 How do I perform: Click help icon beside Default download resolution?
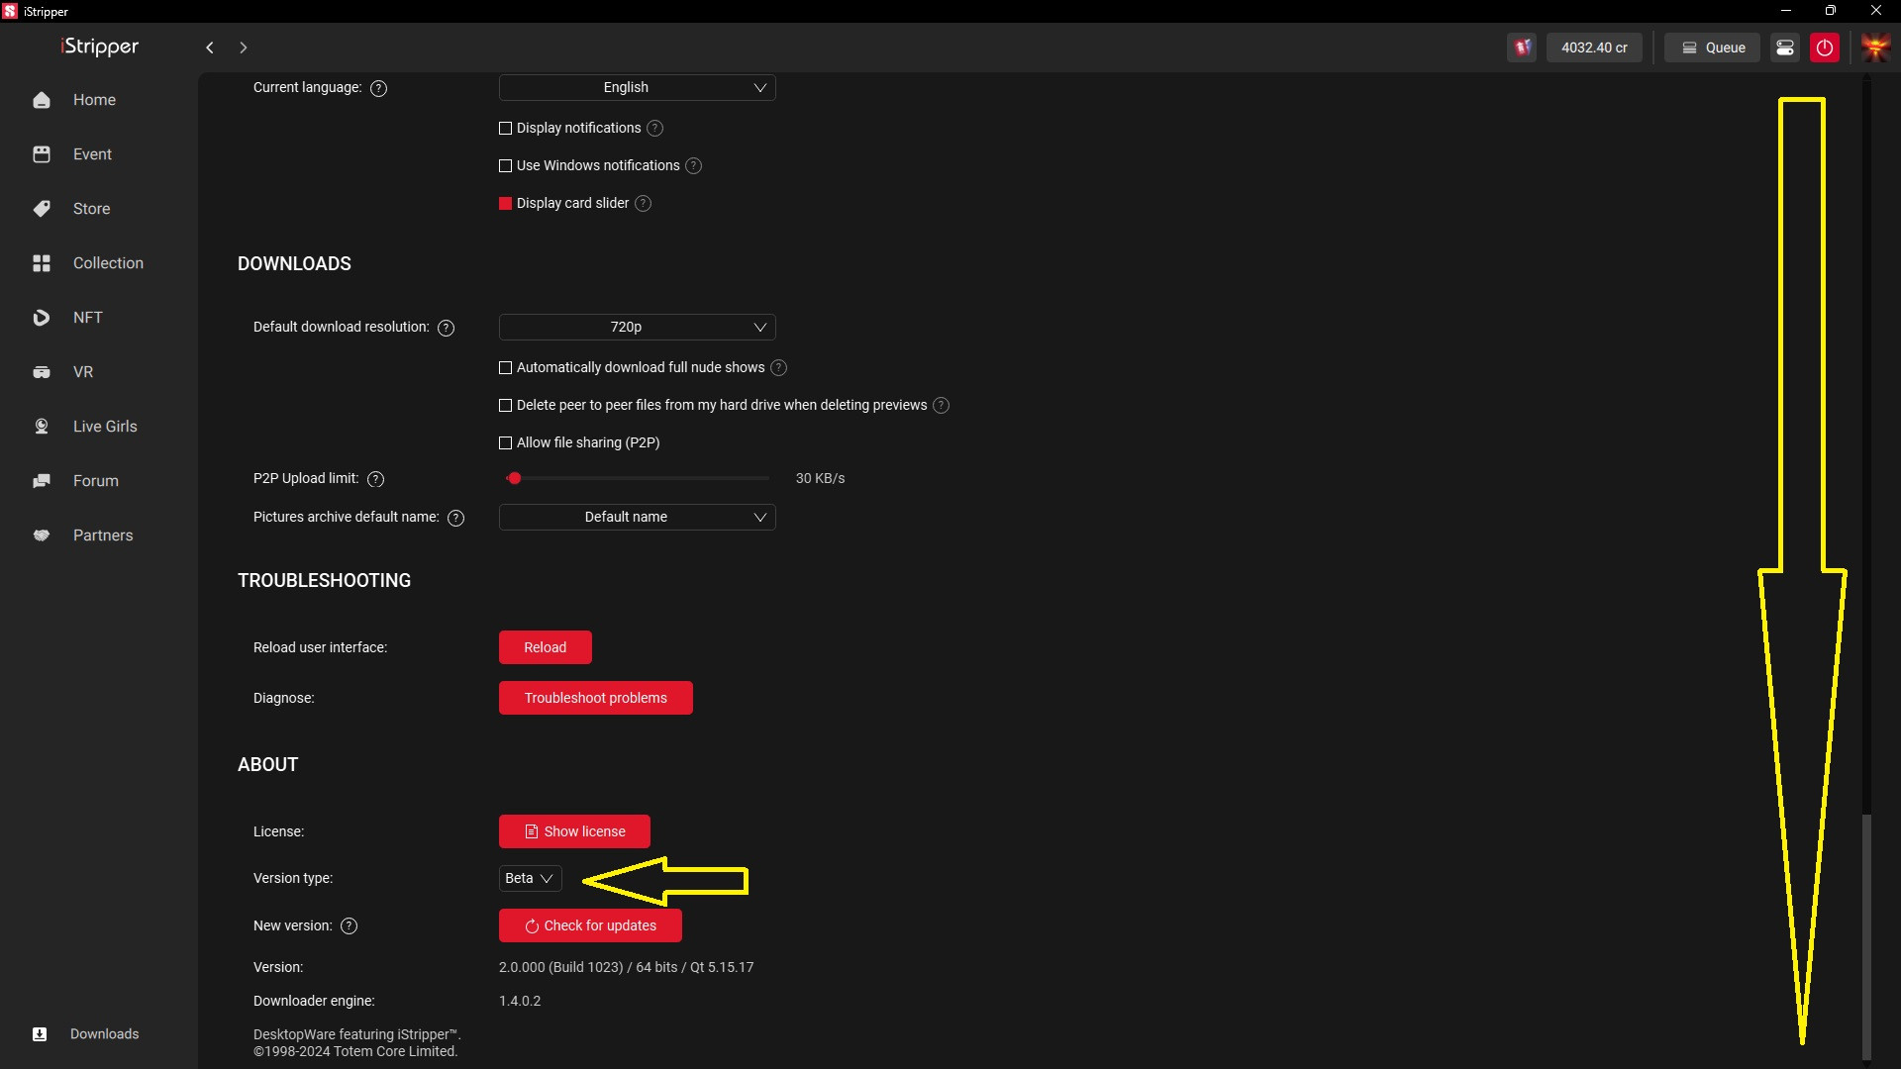(447, 328)
